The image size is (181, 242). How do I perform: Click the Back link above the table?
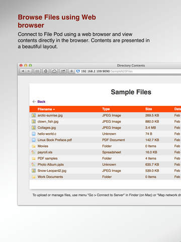pyautogui.click(x=41, y=101)
